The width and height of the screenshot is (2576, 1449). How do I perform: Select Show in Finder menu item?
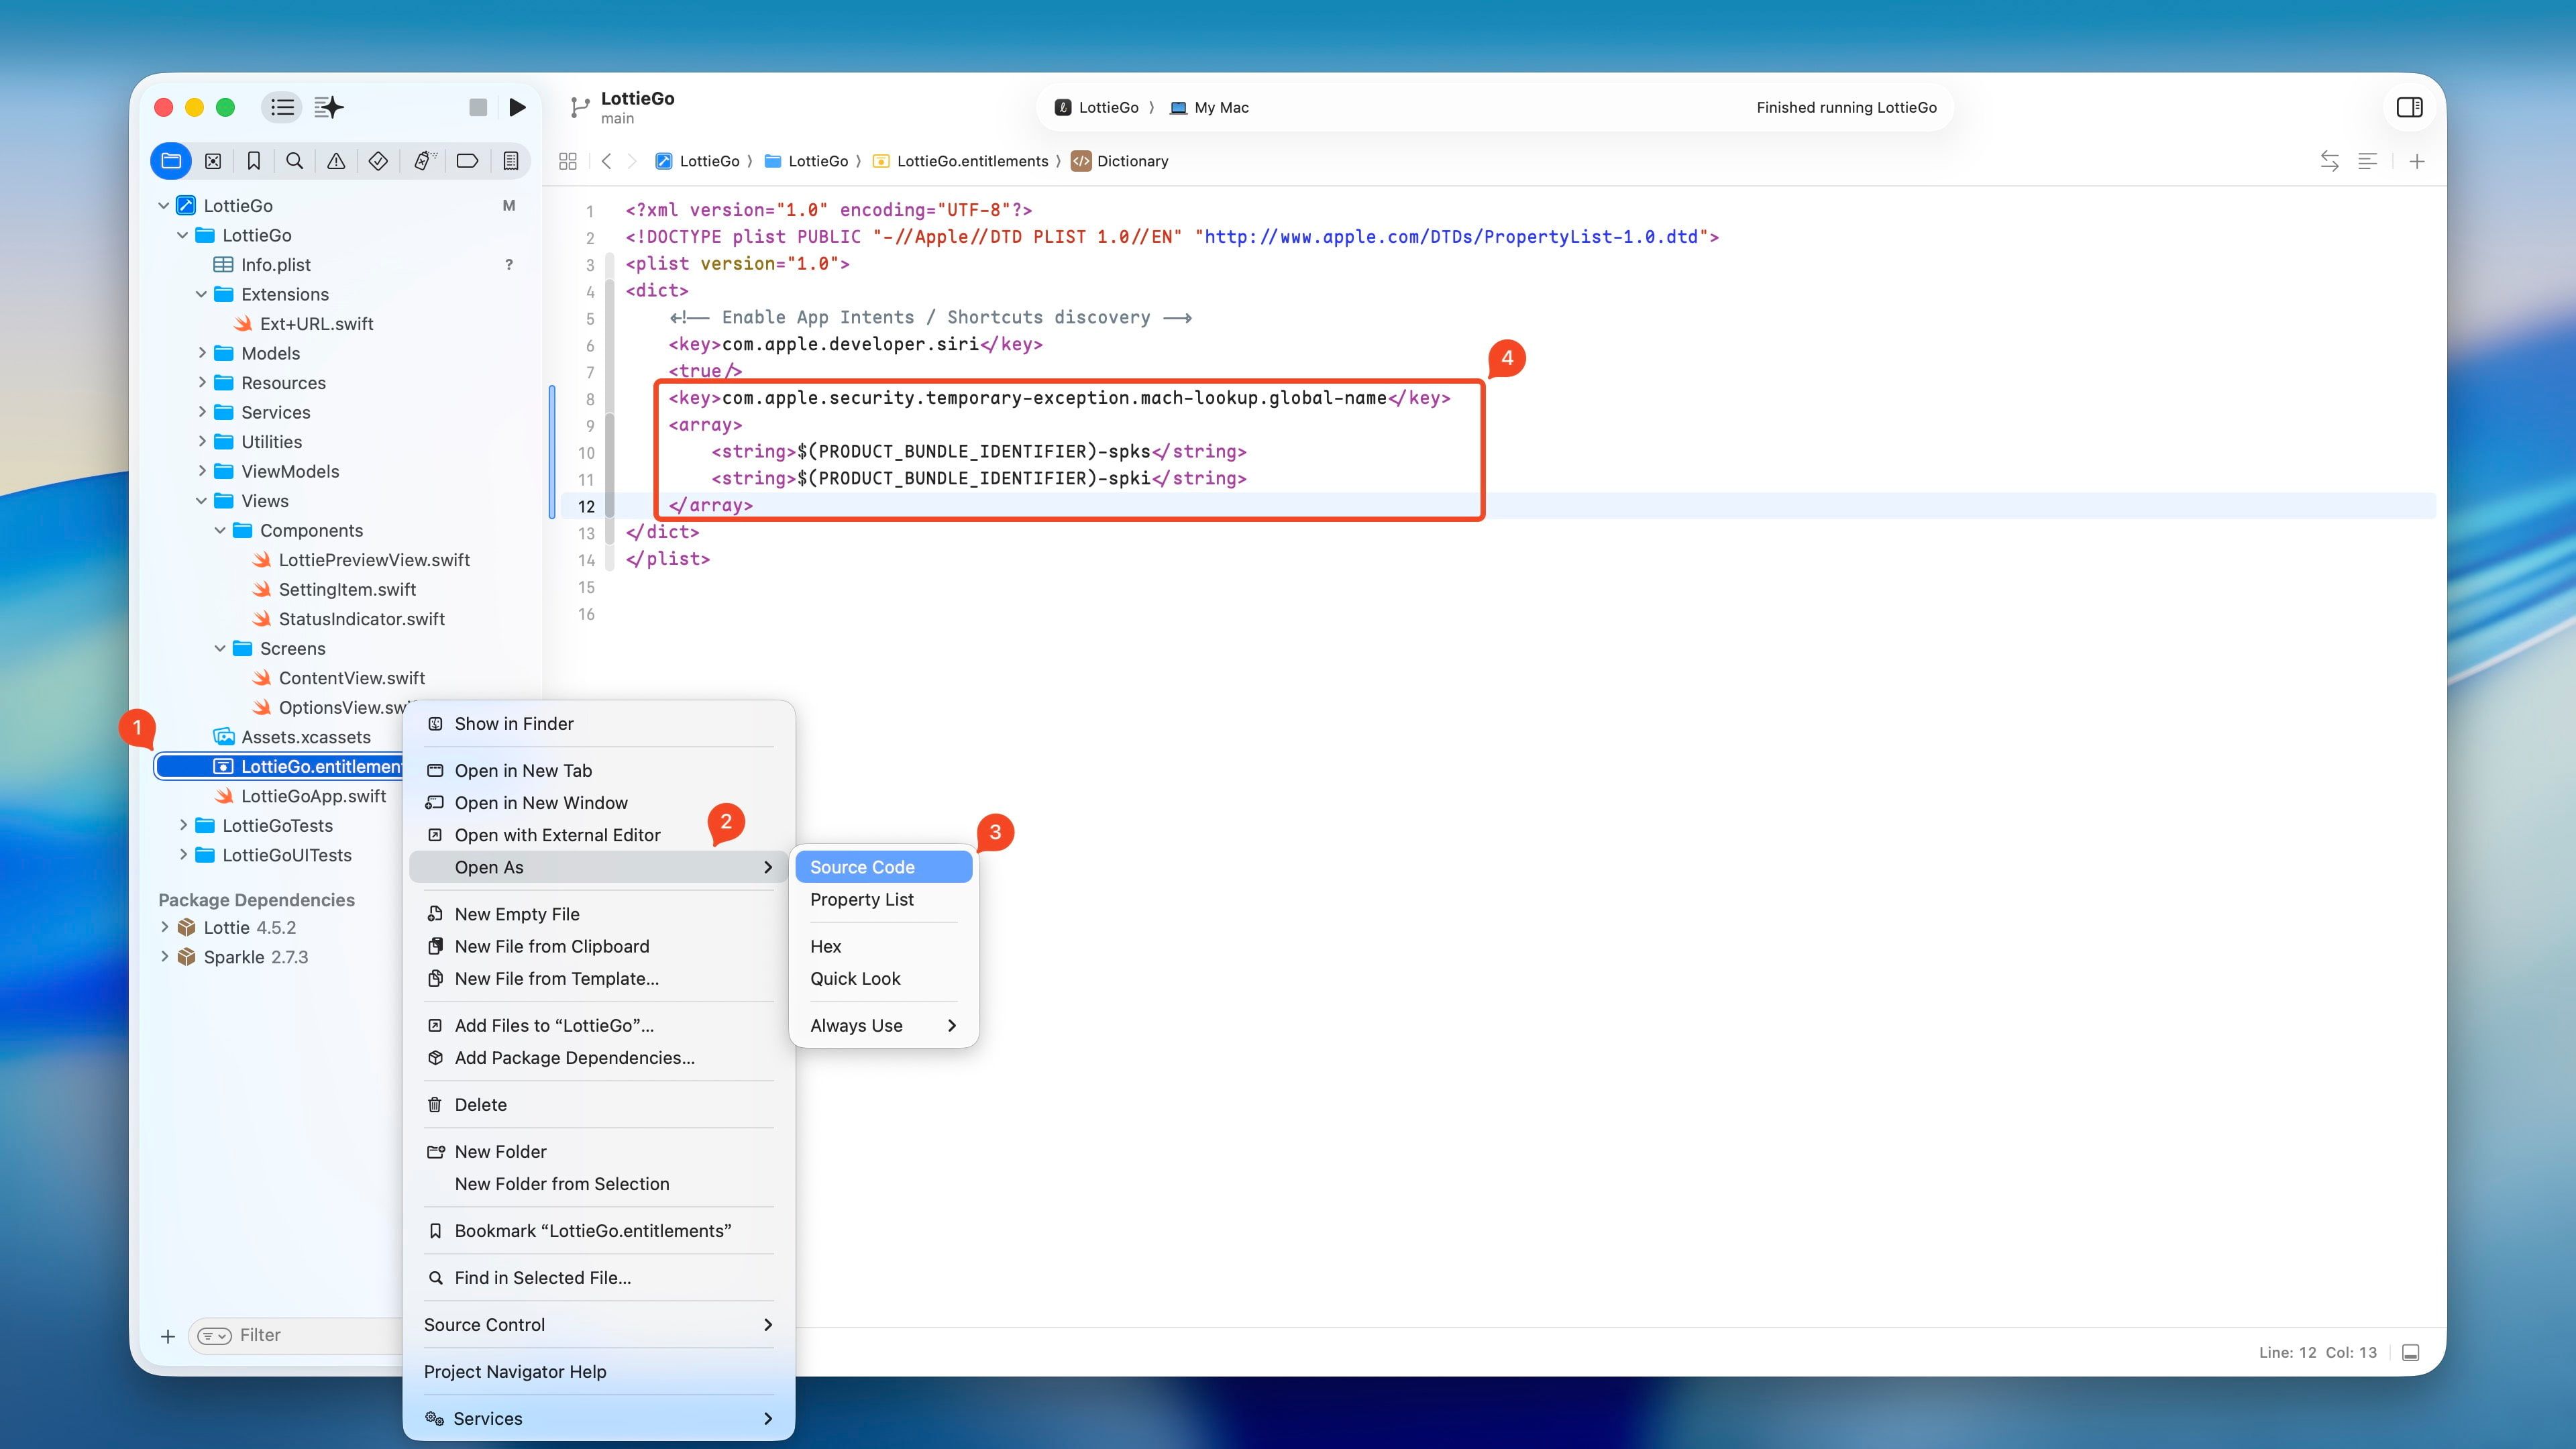coord(513,723)
